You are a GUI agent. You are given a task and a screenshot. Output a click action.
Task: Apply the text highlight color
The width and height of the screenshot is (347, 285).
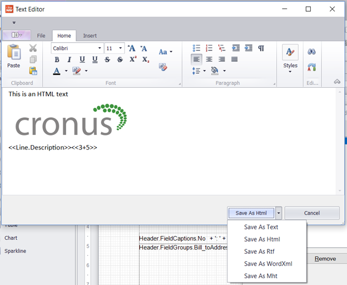pos(77,71)
